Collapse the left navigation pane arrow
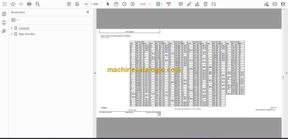The height and width of the screenshot is (139, 288). [x=95, y=73]
